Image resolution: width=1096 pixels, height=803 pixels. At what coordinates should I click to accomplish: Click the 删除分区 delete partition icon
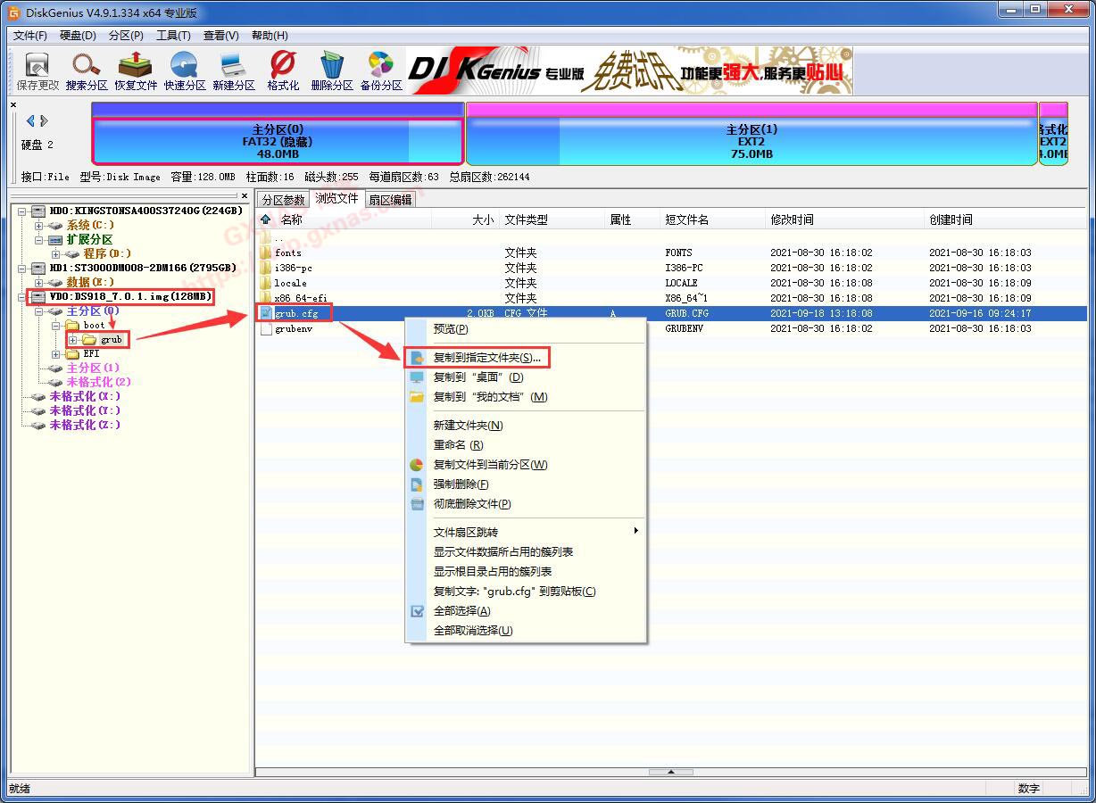[332, 70]
